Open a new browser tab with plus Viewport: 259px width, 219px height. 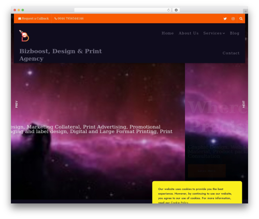246,11
